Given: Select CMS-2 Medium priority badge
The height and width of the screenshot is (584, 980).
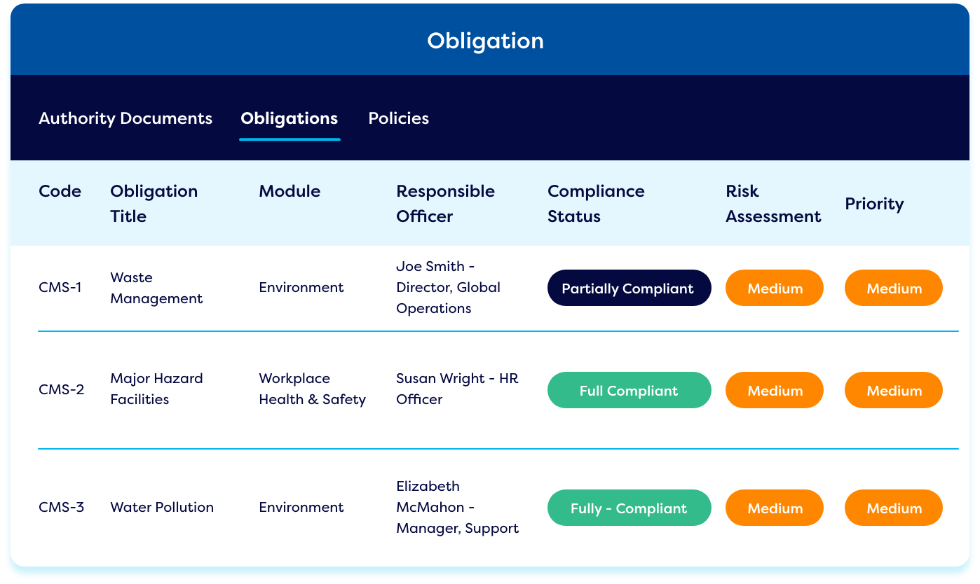Looking at the screenshot, I should click(894, 390).
